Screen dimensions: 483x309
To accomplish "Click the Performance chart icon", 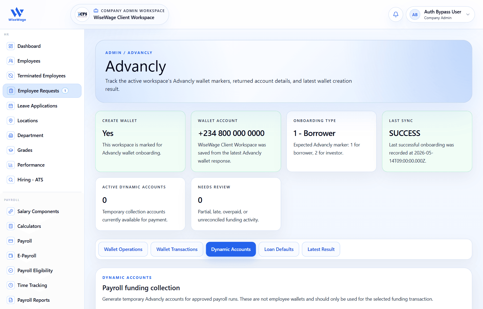I will [x=11, y=165].
